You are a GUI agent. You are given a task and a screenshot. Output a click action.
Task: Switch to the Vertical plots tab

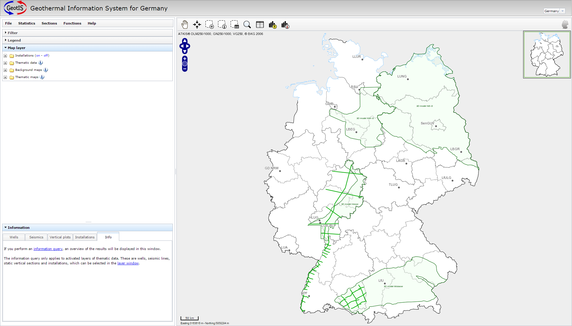(x=60, y=237)
